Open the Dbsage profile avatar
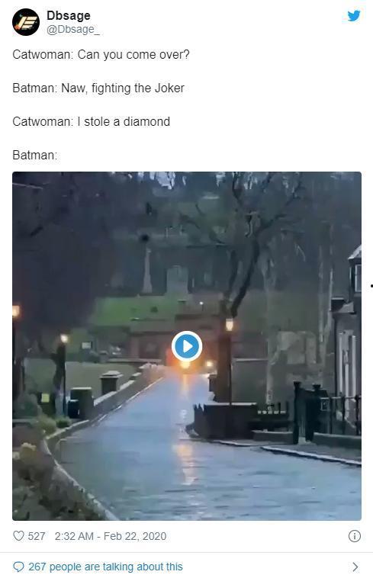 click(26, 22)
